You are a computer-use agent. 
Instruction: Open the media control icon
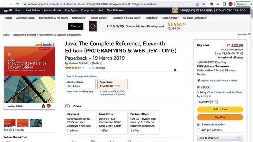click(218, 4)
